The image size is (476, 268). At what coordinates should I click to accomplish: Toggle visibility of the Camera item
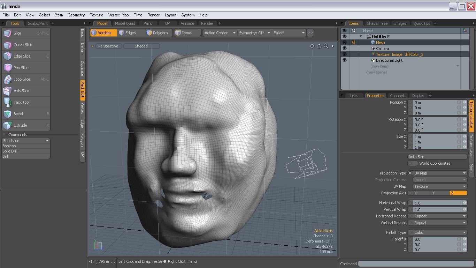[344, 48]
